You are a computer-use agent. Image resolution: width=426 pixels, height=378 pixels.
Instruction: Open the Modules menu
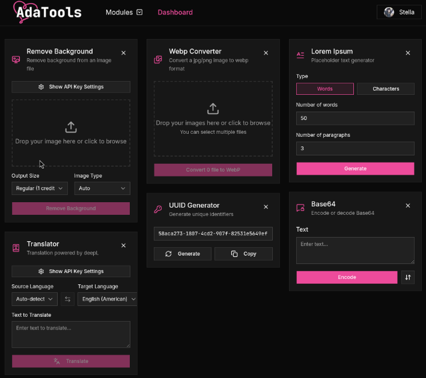tap(124, 12)
